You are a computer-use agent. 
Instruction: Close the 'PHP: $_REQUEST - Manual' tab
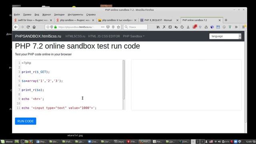click(178, 20)
